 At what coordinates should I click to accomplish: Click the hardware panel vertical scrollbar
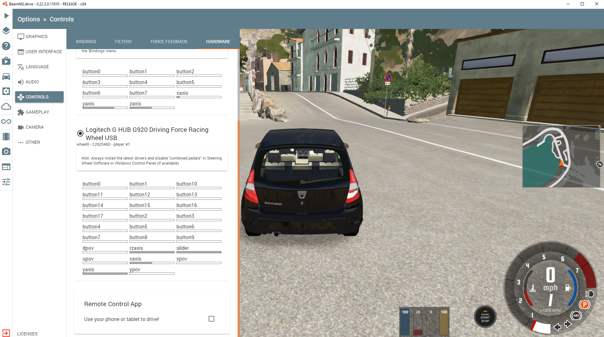tap(239, 228)
